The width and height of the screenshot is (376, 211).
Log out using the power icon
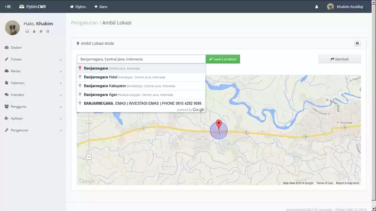pyautogui.click(x=48, y=31)
